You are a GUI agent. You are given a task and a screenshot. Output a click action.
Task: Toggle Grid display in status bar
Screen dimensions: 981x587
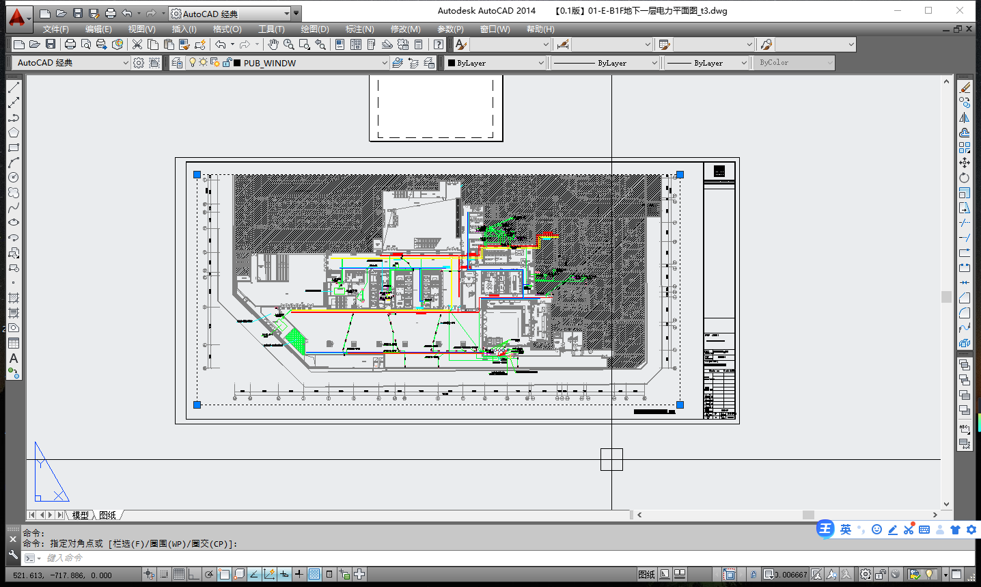click(179, 575)
